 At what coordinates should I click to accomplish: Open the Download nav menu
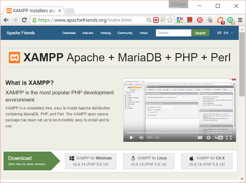[x=69, y=33]
